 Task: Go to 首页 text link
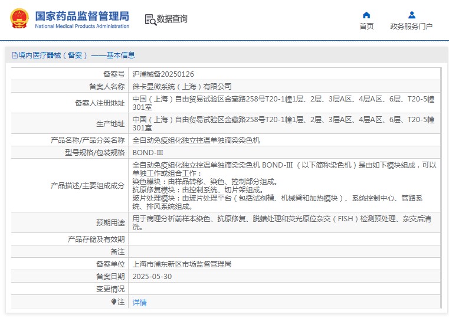tap(366, 27)
